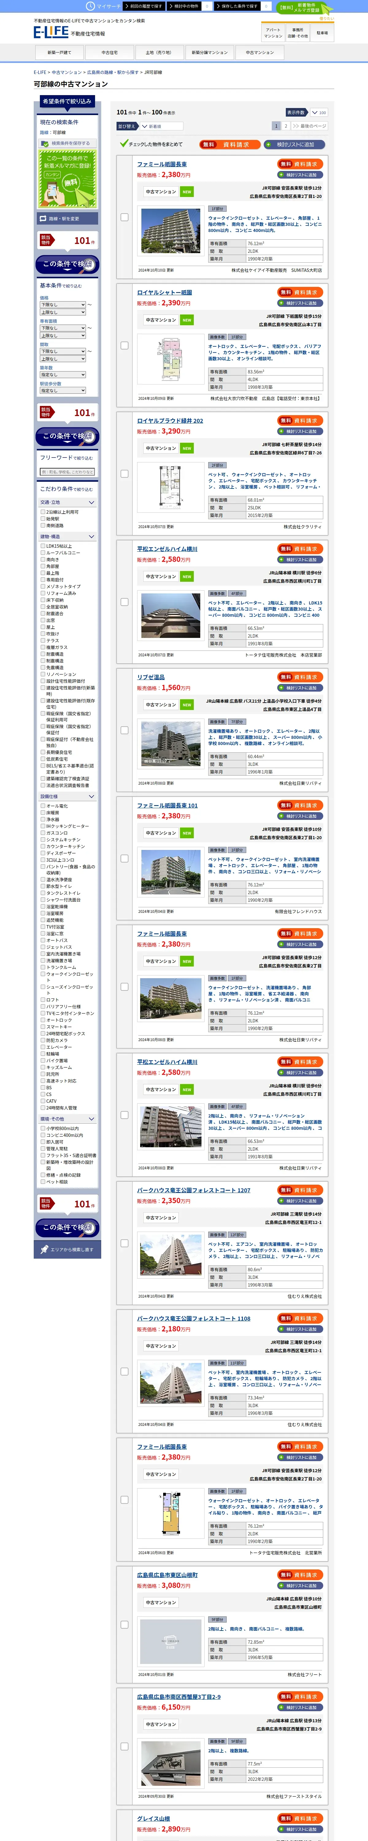Request materials for リブゼ温品
This screenshot has height=1841, width=368.
[301, 677]
